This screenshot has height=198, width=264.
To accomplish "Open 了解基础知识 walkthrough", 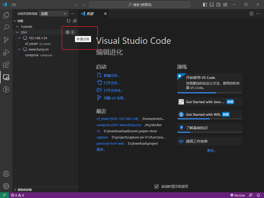I will pos(210,128).
